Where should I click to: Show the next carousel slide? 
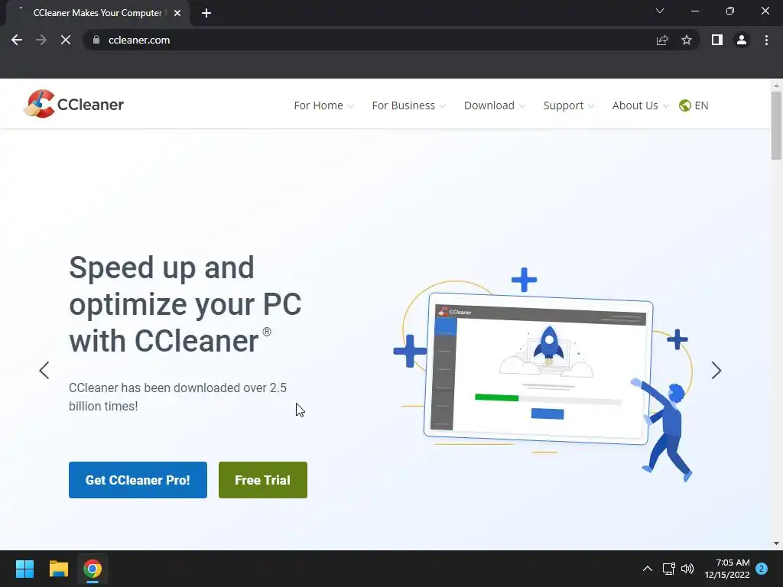pyautogui.click(x=716, y=371)
